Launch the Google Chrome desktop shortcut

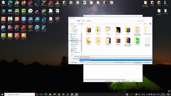17,3
